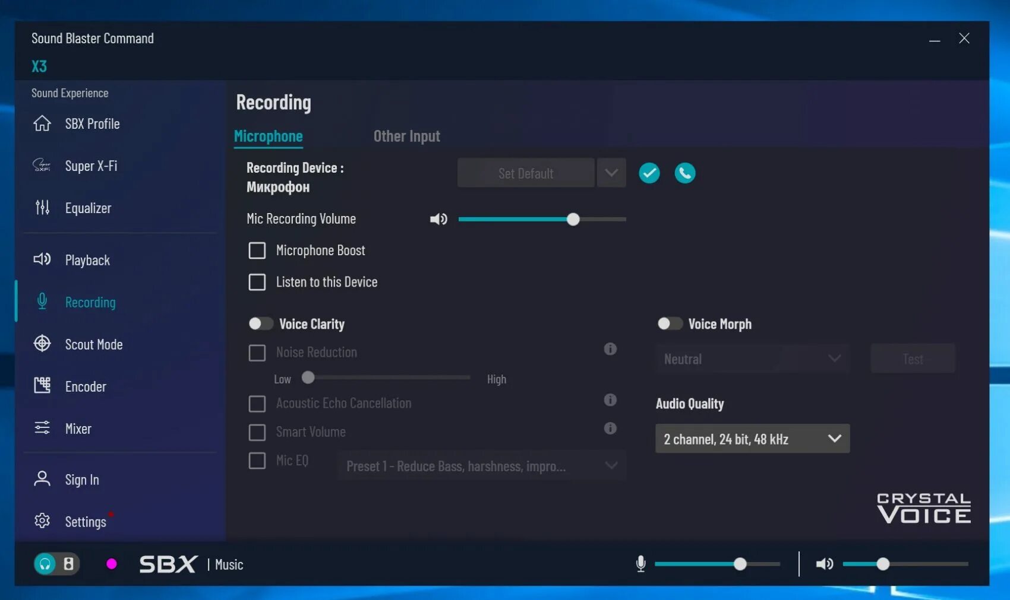The height and width of the screenshot is (600, 1010).
Task: Open the Encoder icon
Action: pos(42,386)
